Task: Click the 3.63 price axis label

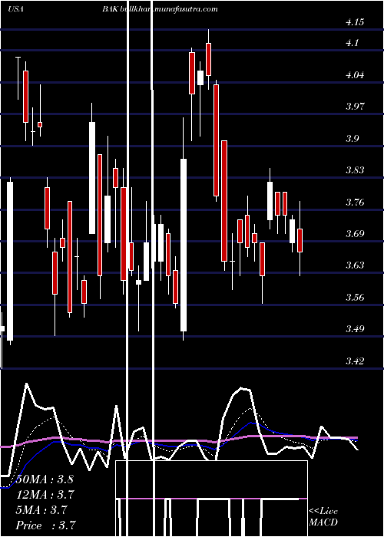Action: tap(355, 265)
